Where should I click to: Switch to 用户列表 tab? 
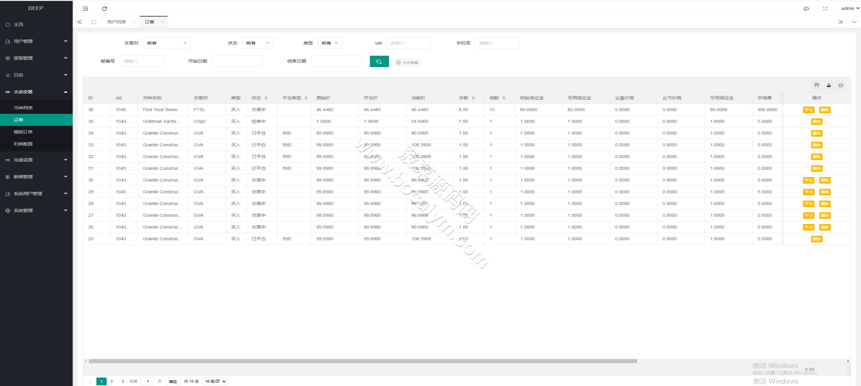coord(116,22)
